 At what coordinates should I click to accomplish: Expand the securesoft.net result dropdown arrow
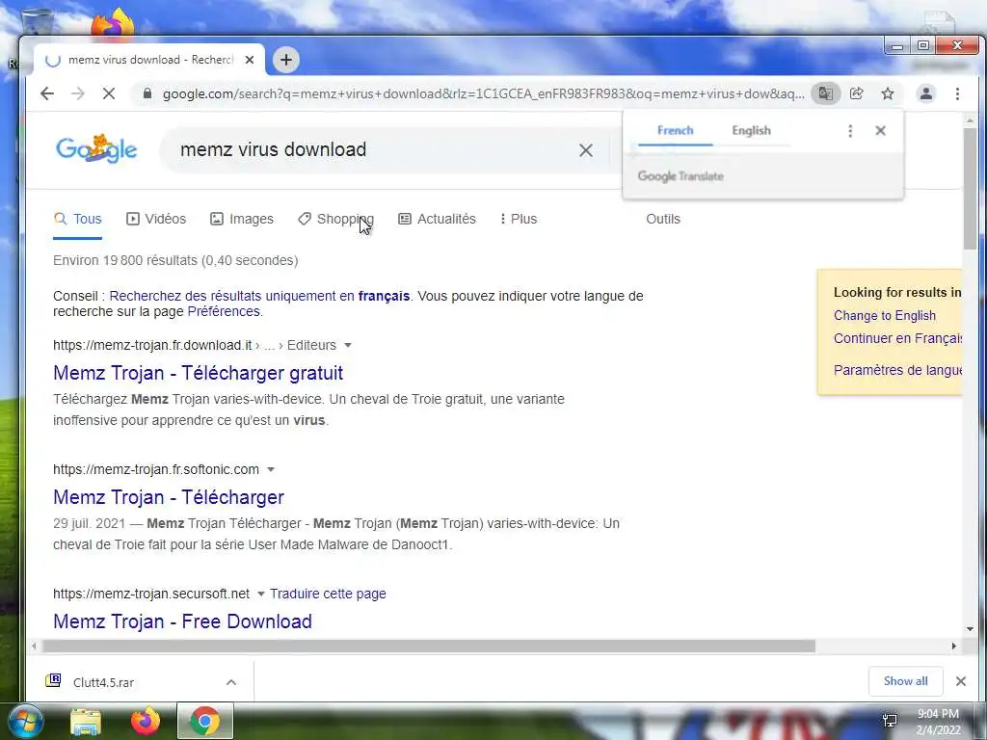[260, 594]
